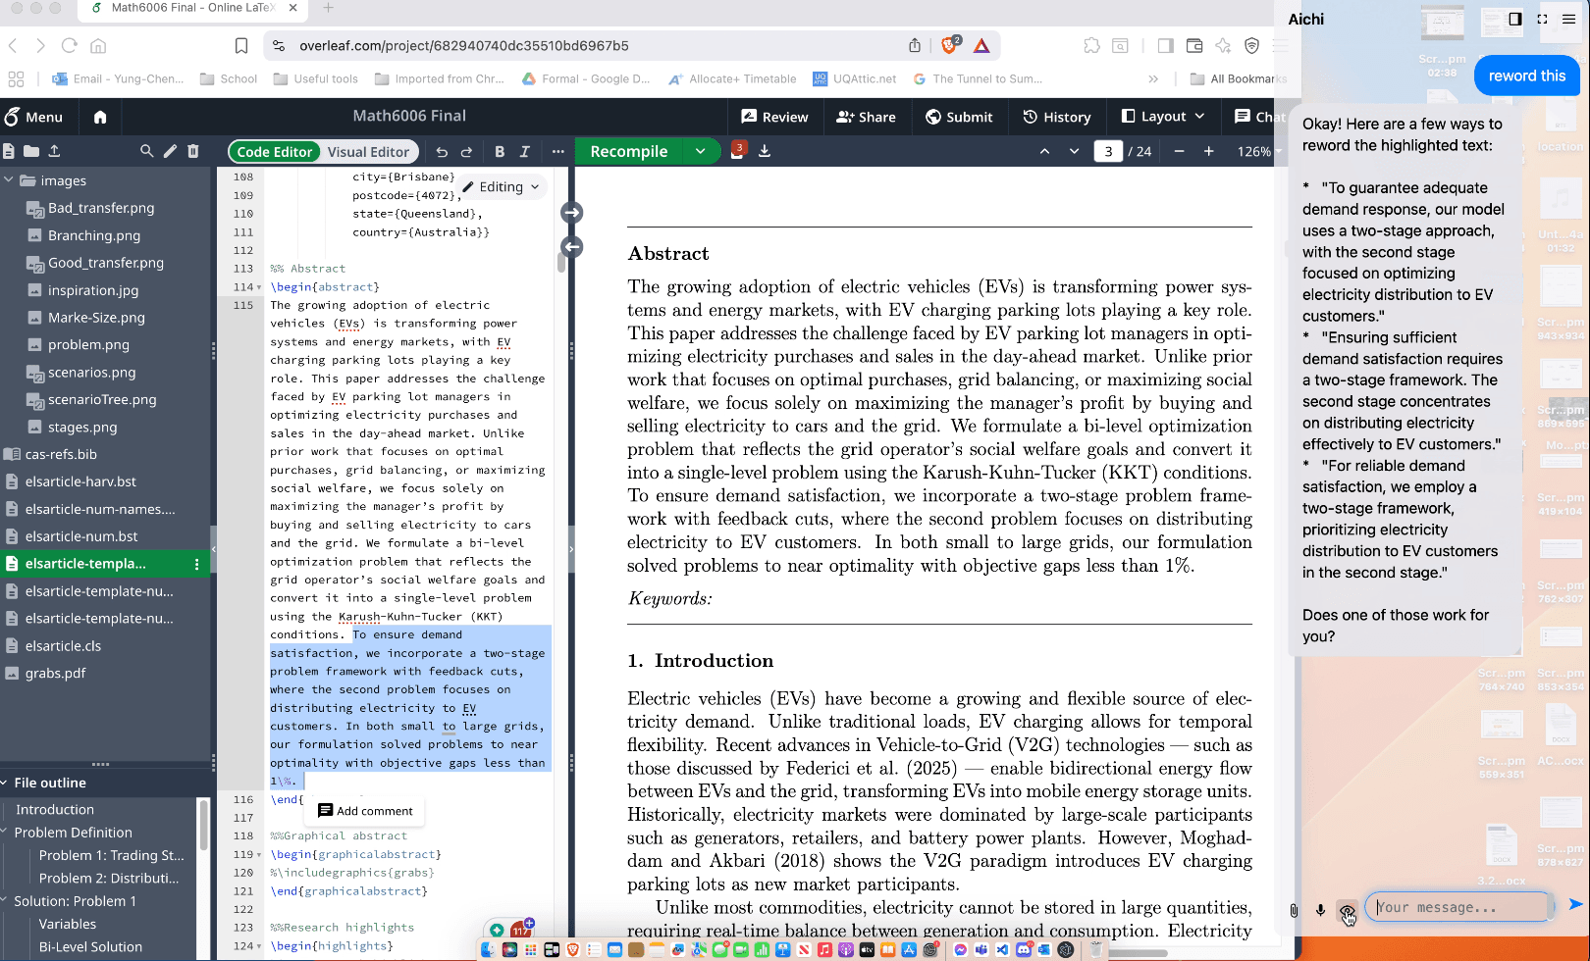Undo the last edit

[x=442, y=151]
